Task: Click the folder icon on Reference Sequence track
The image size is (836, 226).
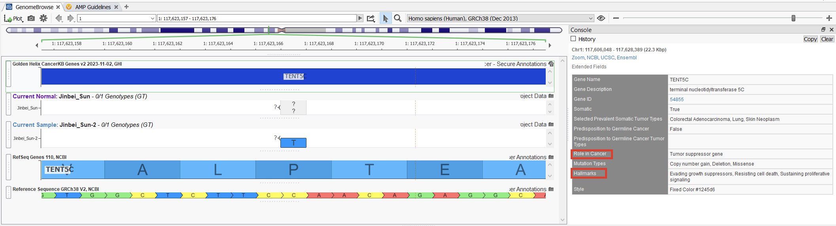Action: (551, 189)
